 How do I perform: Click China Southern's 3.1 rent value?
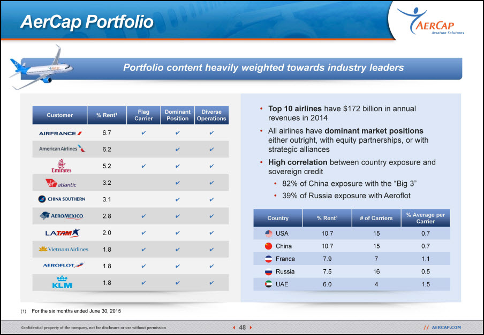tap(107, 199)
